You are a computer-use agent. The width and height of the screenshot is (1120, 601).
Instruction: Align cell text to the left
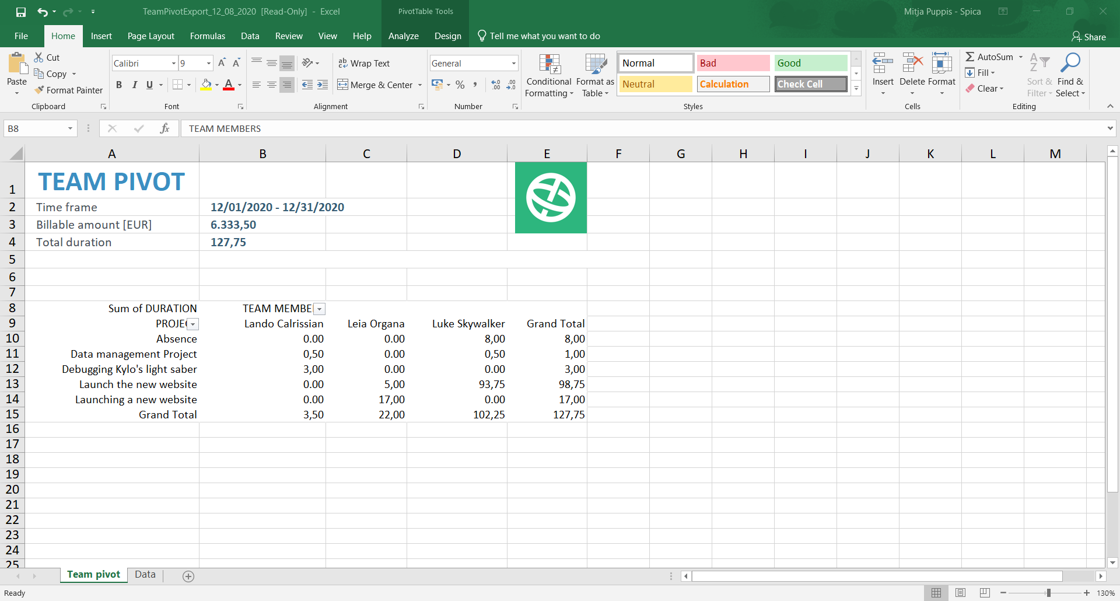click(x=257, y=85)
